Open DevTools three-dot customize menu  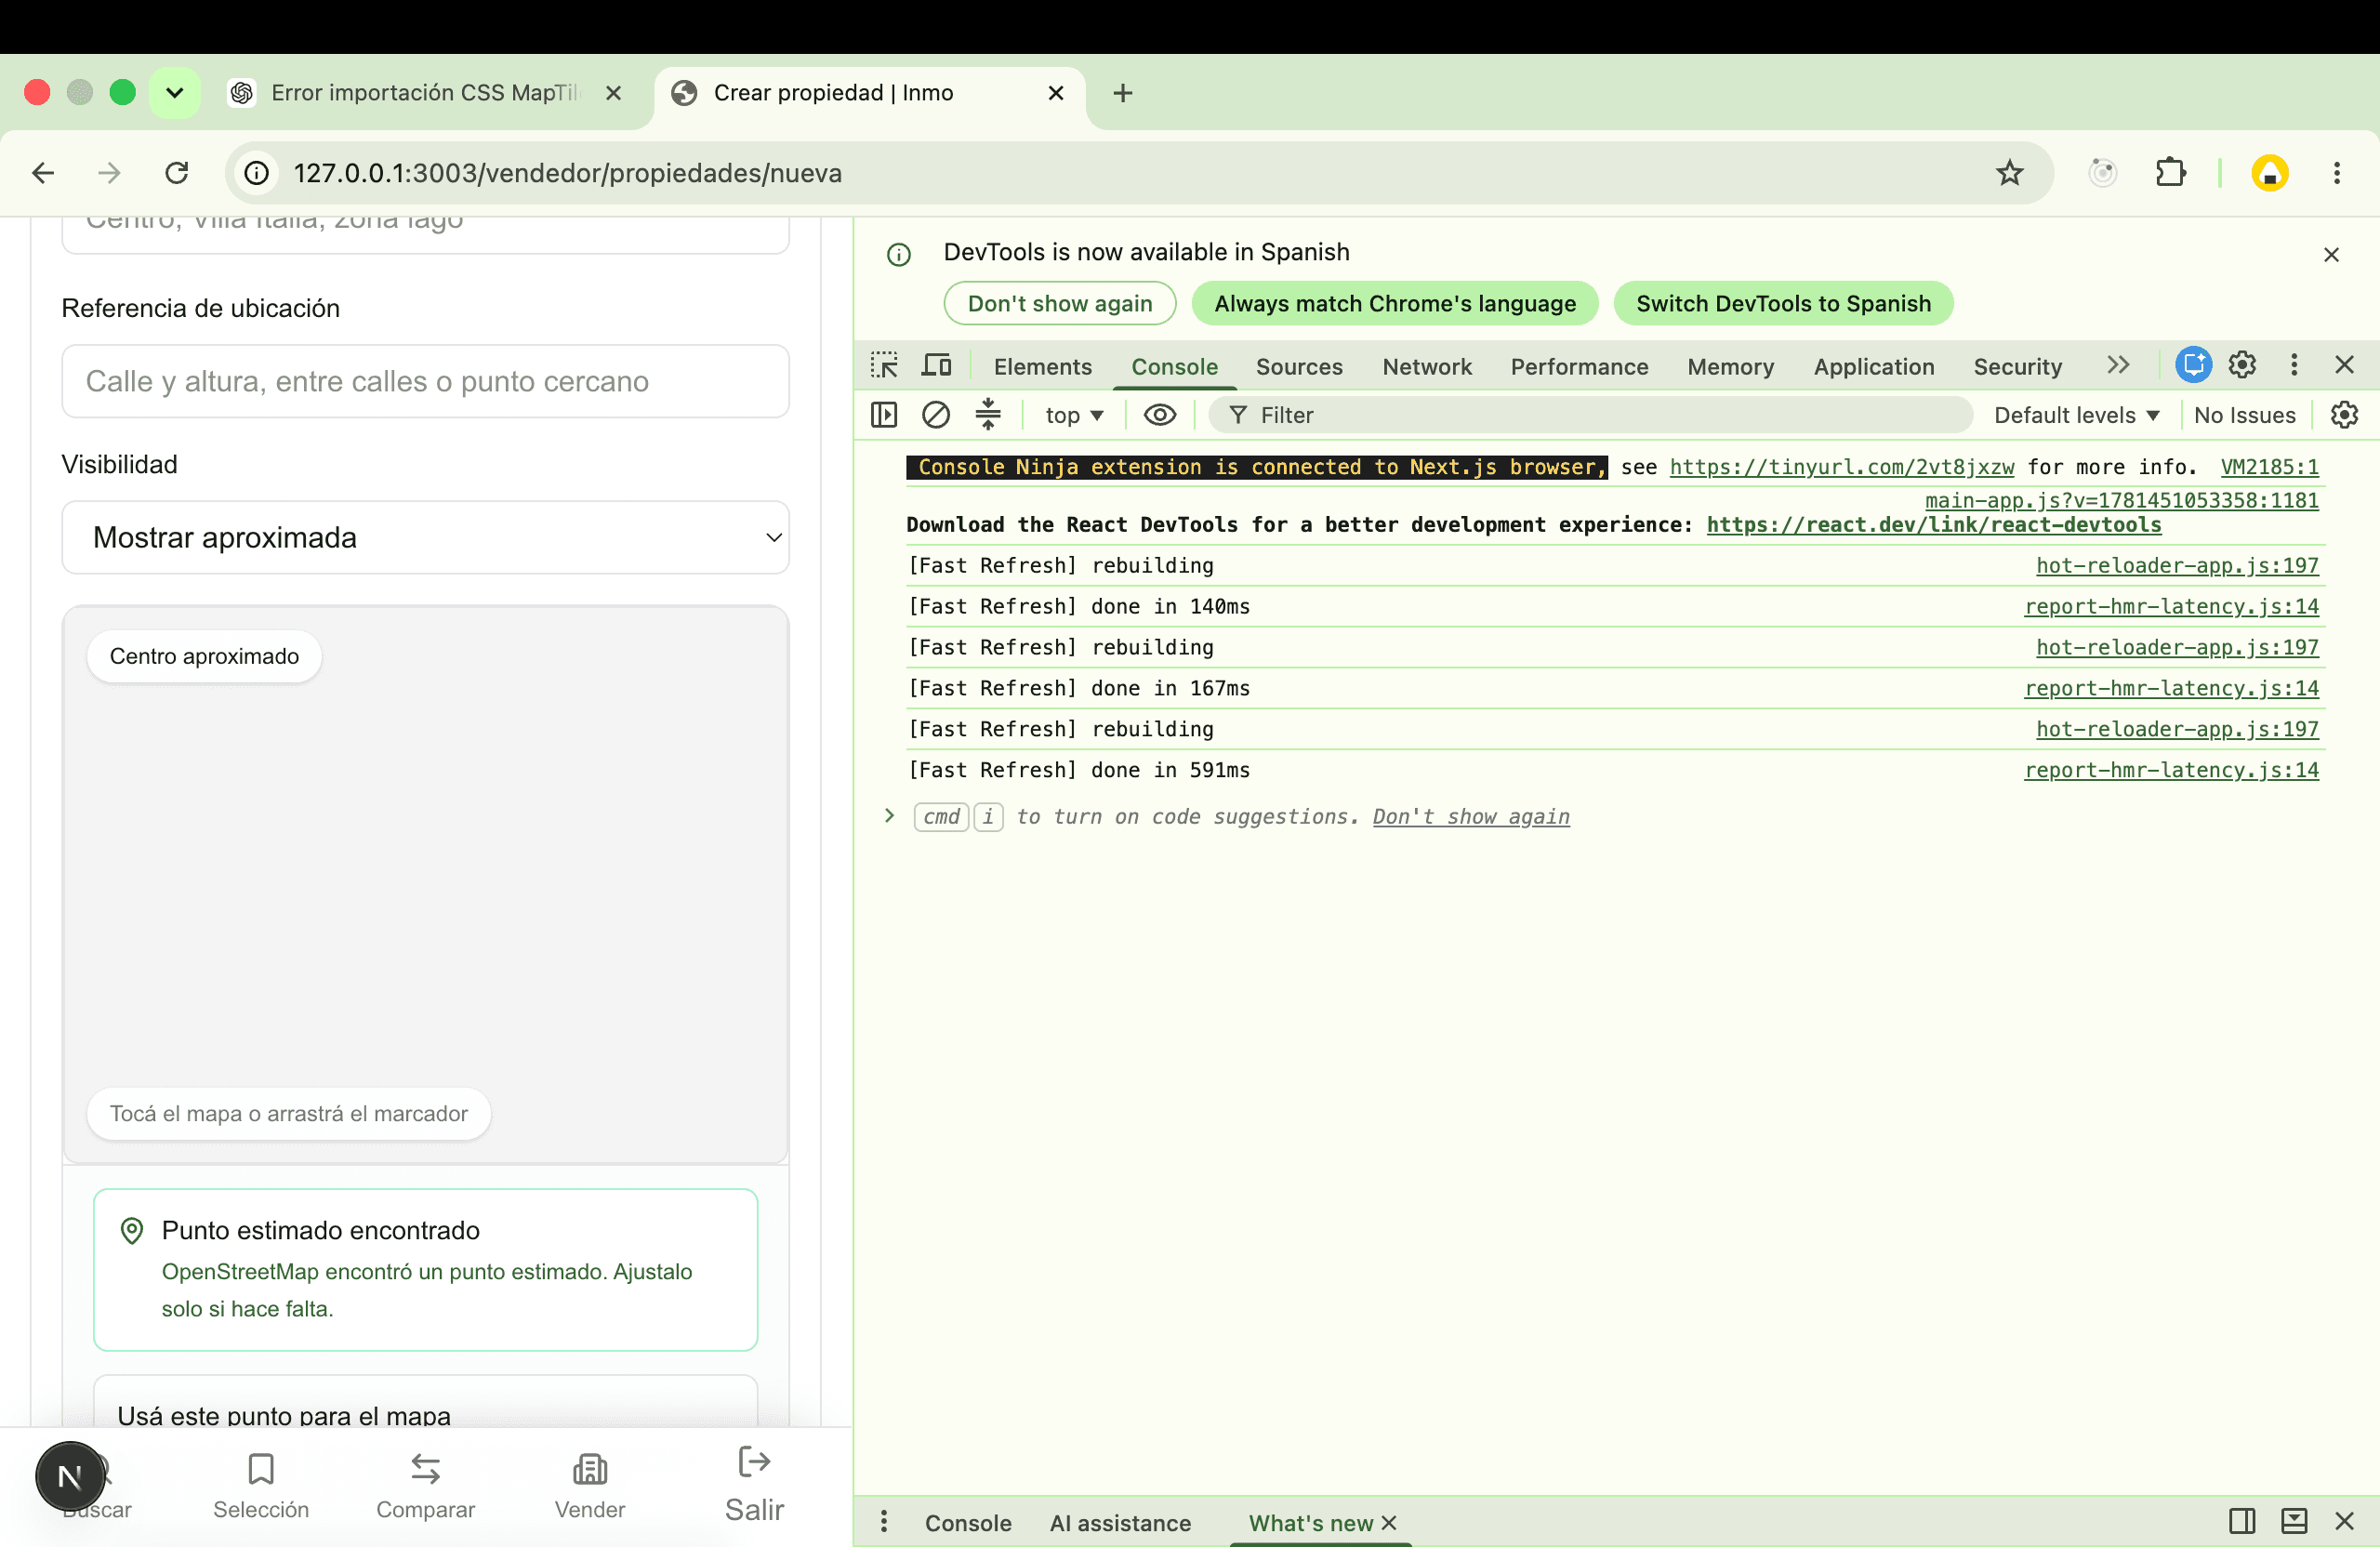pyautogui.click(x=2294, y=365)
